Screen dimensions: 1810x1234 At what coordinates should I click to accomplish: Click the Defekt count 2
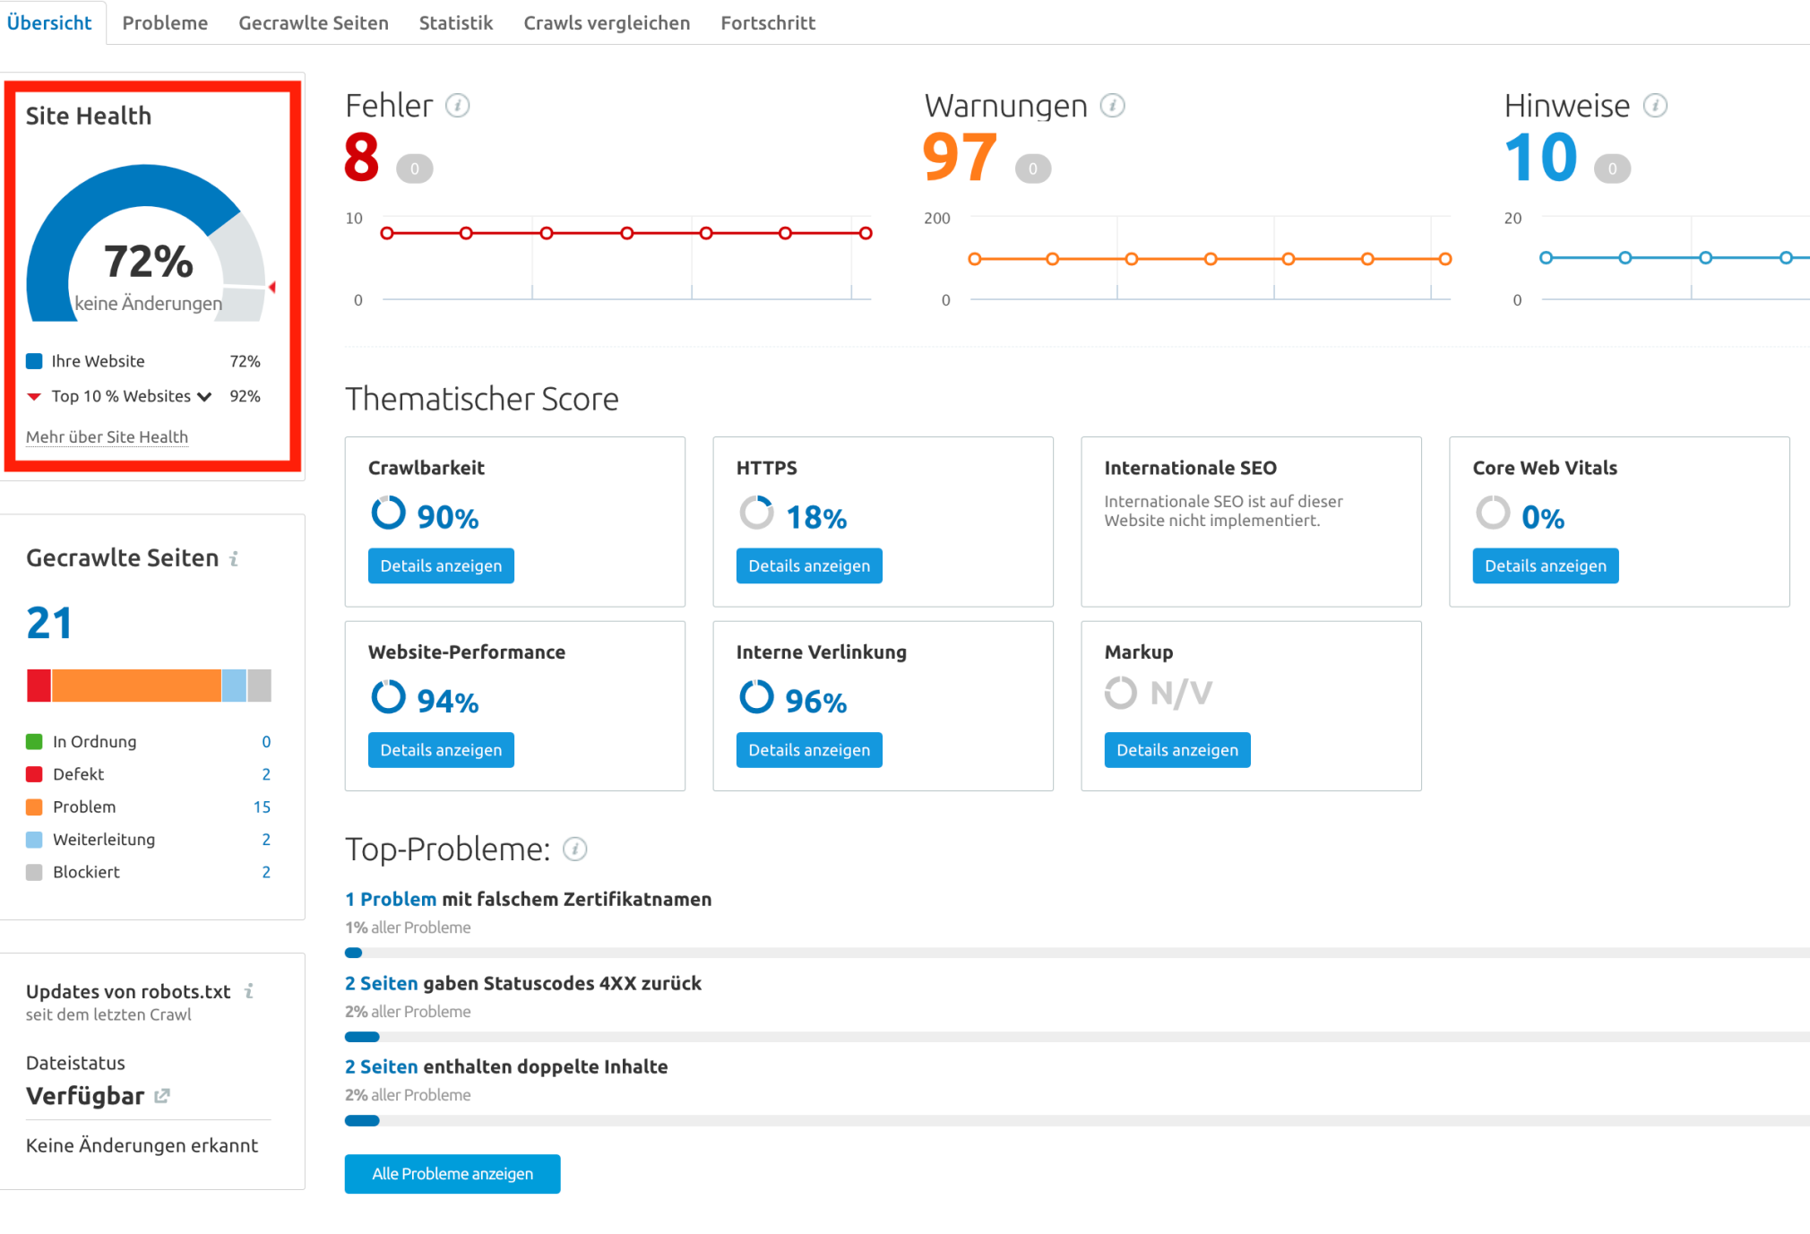point(266,774)
